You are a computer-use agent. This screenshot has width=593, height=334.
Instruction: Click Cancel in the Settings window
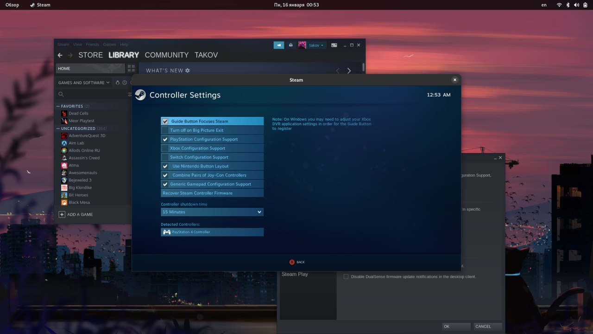488,327
